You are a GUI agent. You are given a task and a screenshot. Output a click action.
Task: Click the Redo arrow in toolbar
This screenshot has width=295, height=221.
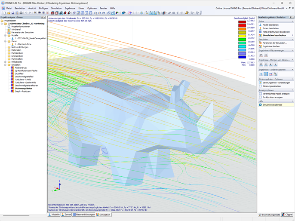tap(30, 13)
